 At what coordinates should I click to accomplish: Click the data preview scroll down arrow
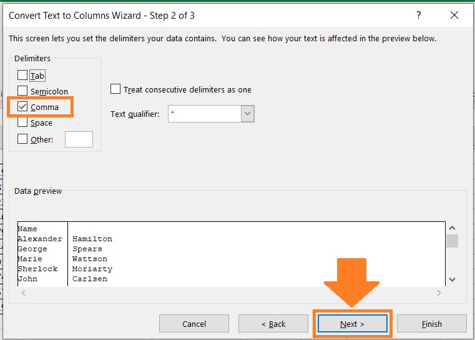click(453, 279)
